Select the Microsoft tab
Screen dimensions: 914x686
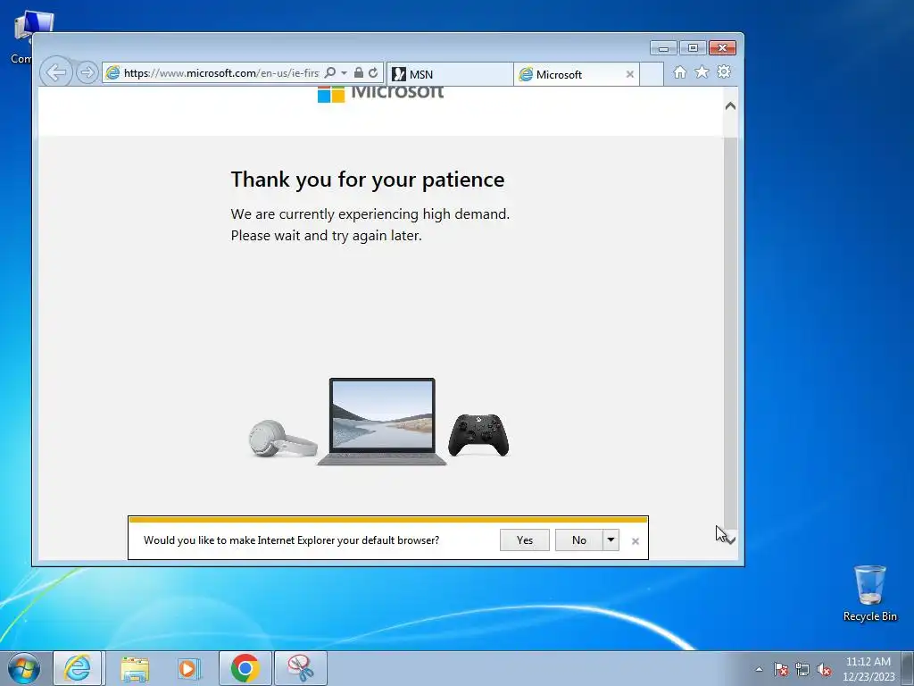(x=569, y=74)
